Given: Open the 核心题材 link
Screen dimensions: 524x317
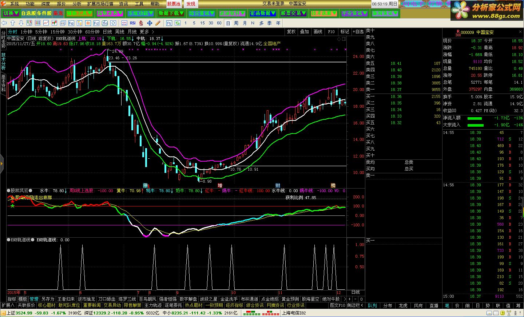Looking at the screenshot, I should pyautogui.click(x=47, y=305).
